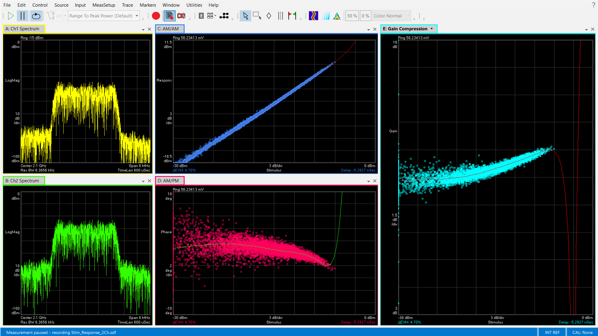Open the Gain Compression trace selector dropdown
Screen dimensions: 598x336
432,28
